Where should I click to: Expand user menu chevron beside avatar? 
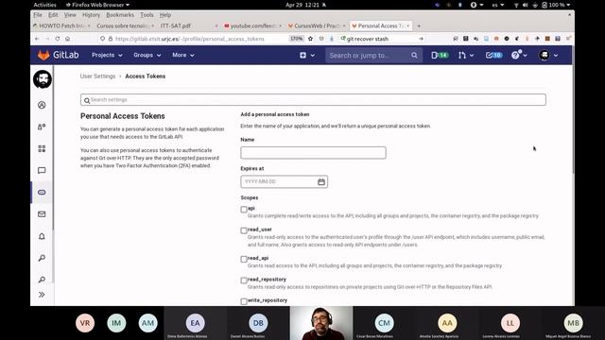pyautogui.click(x=556, y=56)
